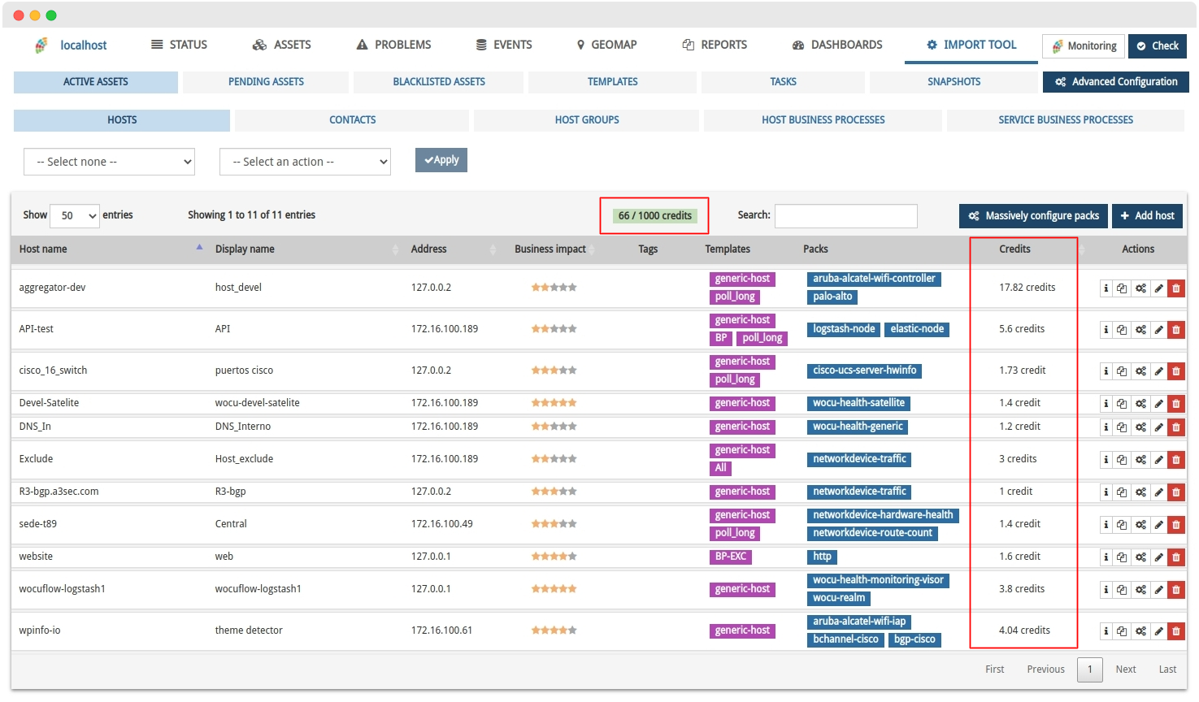Open info for website host

[1106, 557]
